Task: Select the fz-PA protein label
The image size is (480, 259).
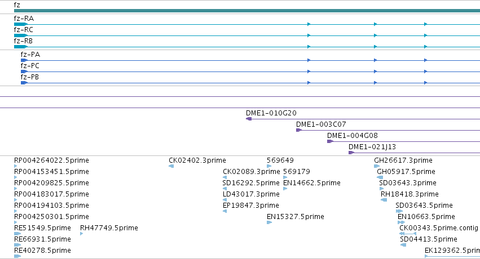Action: pos(30,55)
